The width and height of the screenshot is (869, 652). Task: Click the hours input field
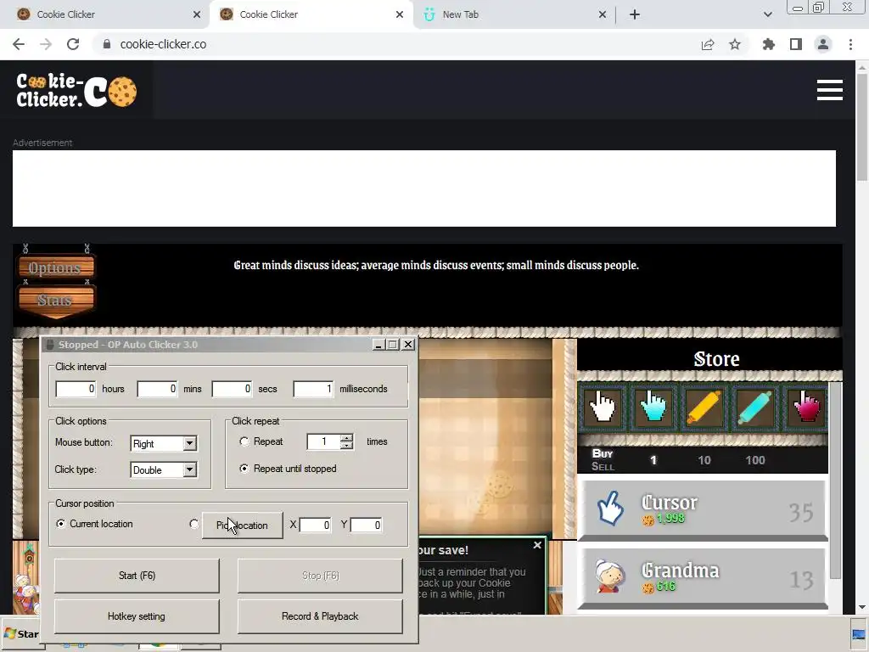pyautogui.click(x=76, y=389)
